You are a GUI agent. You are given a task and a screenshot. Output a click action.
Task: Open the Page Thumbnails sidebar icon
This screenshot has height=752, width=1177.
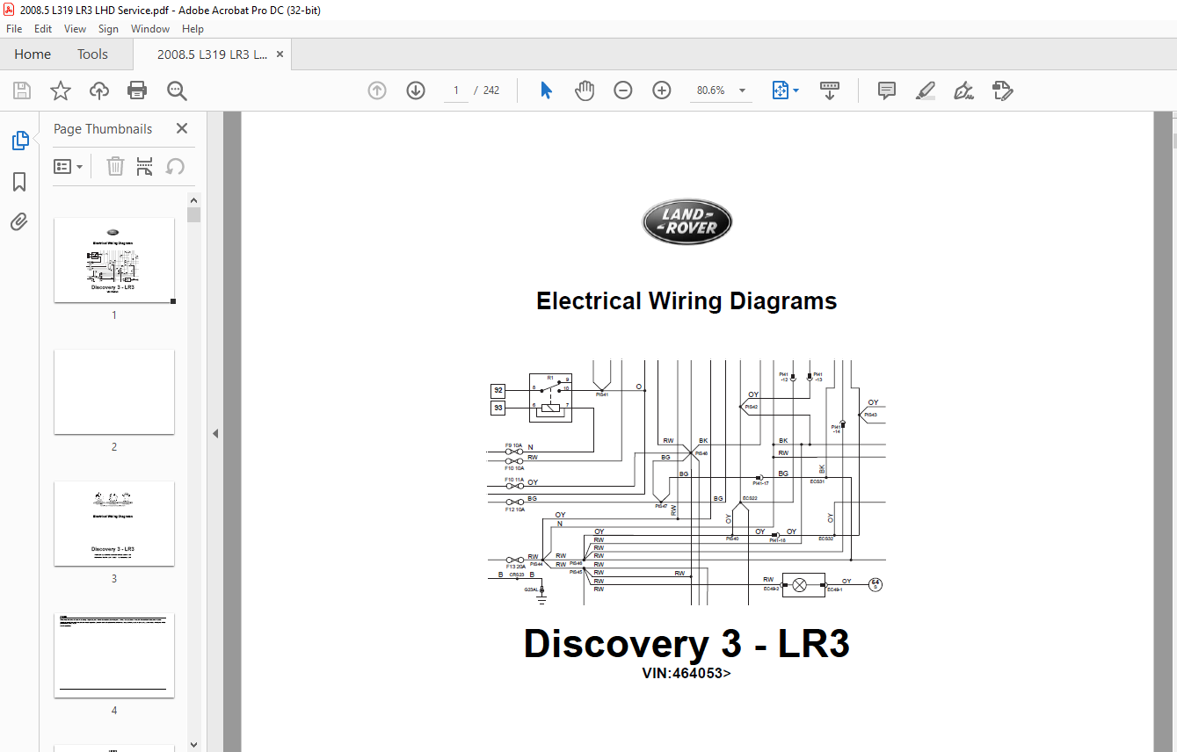click(x=19, y=141)
